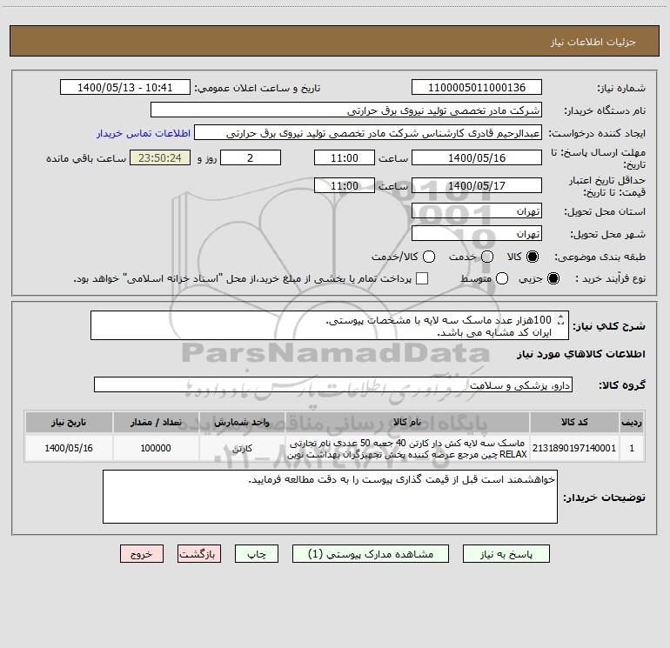The image size is (670, 648).
Task: Click the خروج exit button
Action: point(142,553)
